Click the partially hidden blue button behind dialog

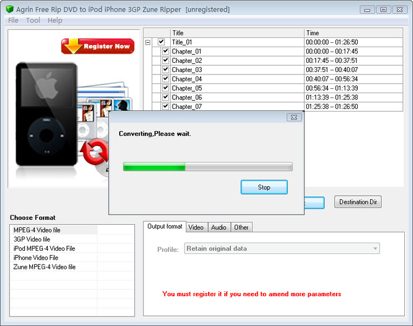[314, 203]
